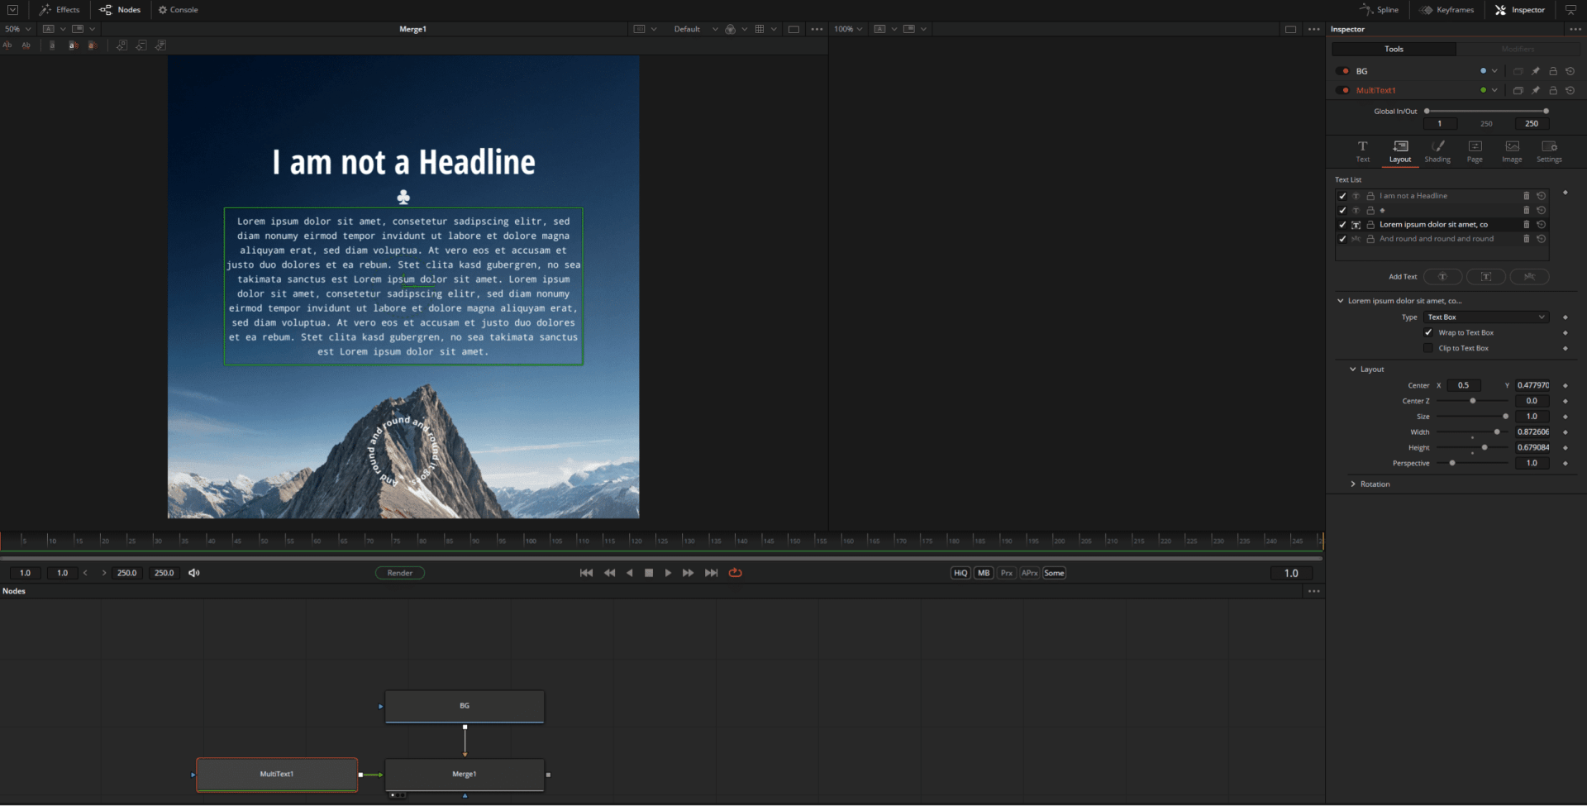1587x806 pixels.
Task: Open the Type dropdown showing Text Box
Action: (1485, 317)
